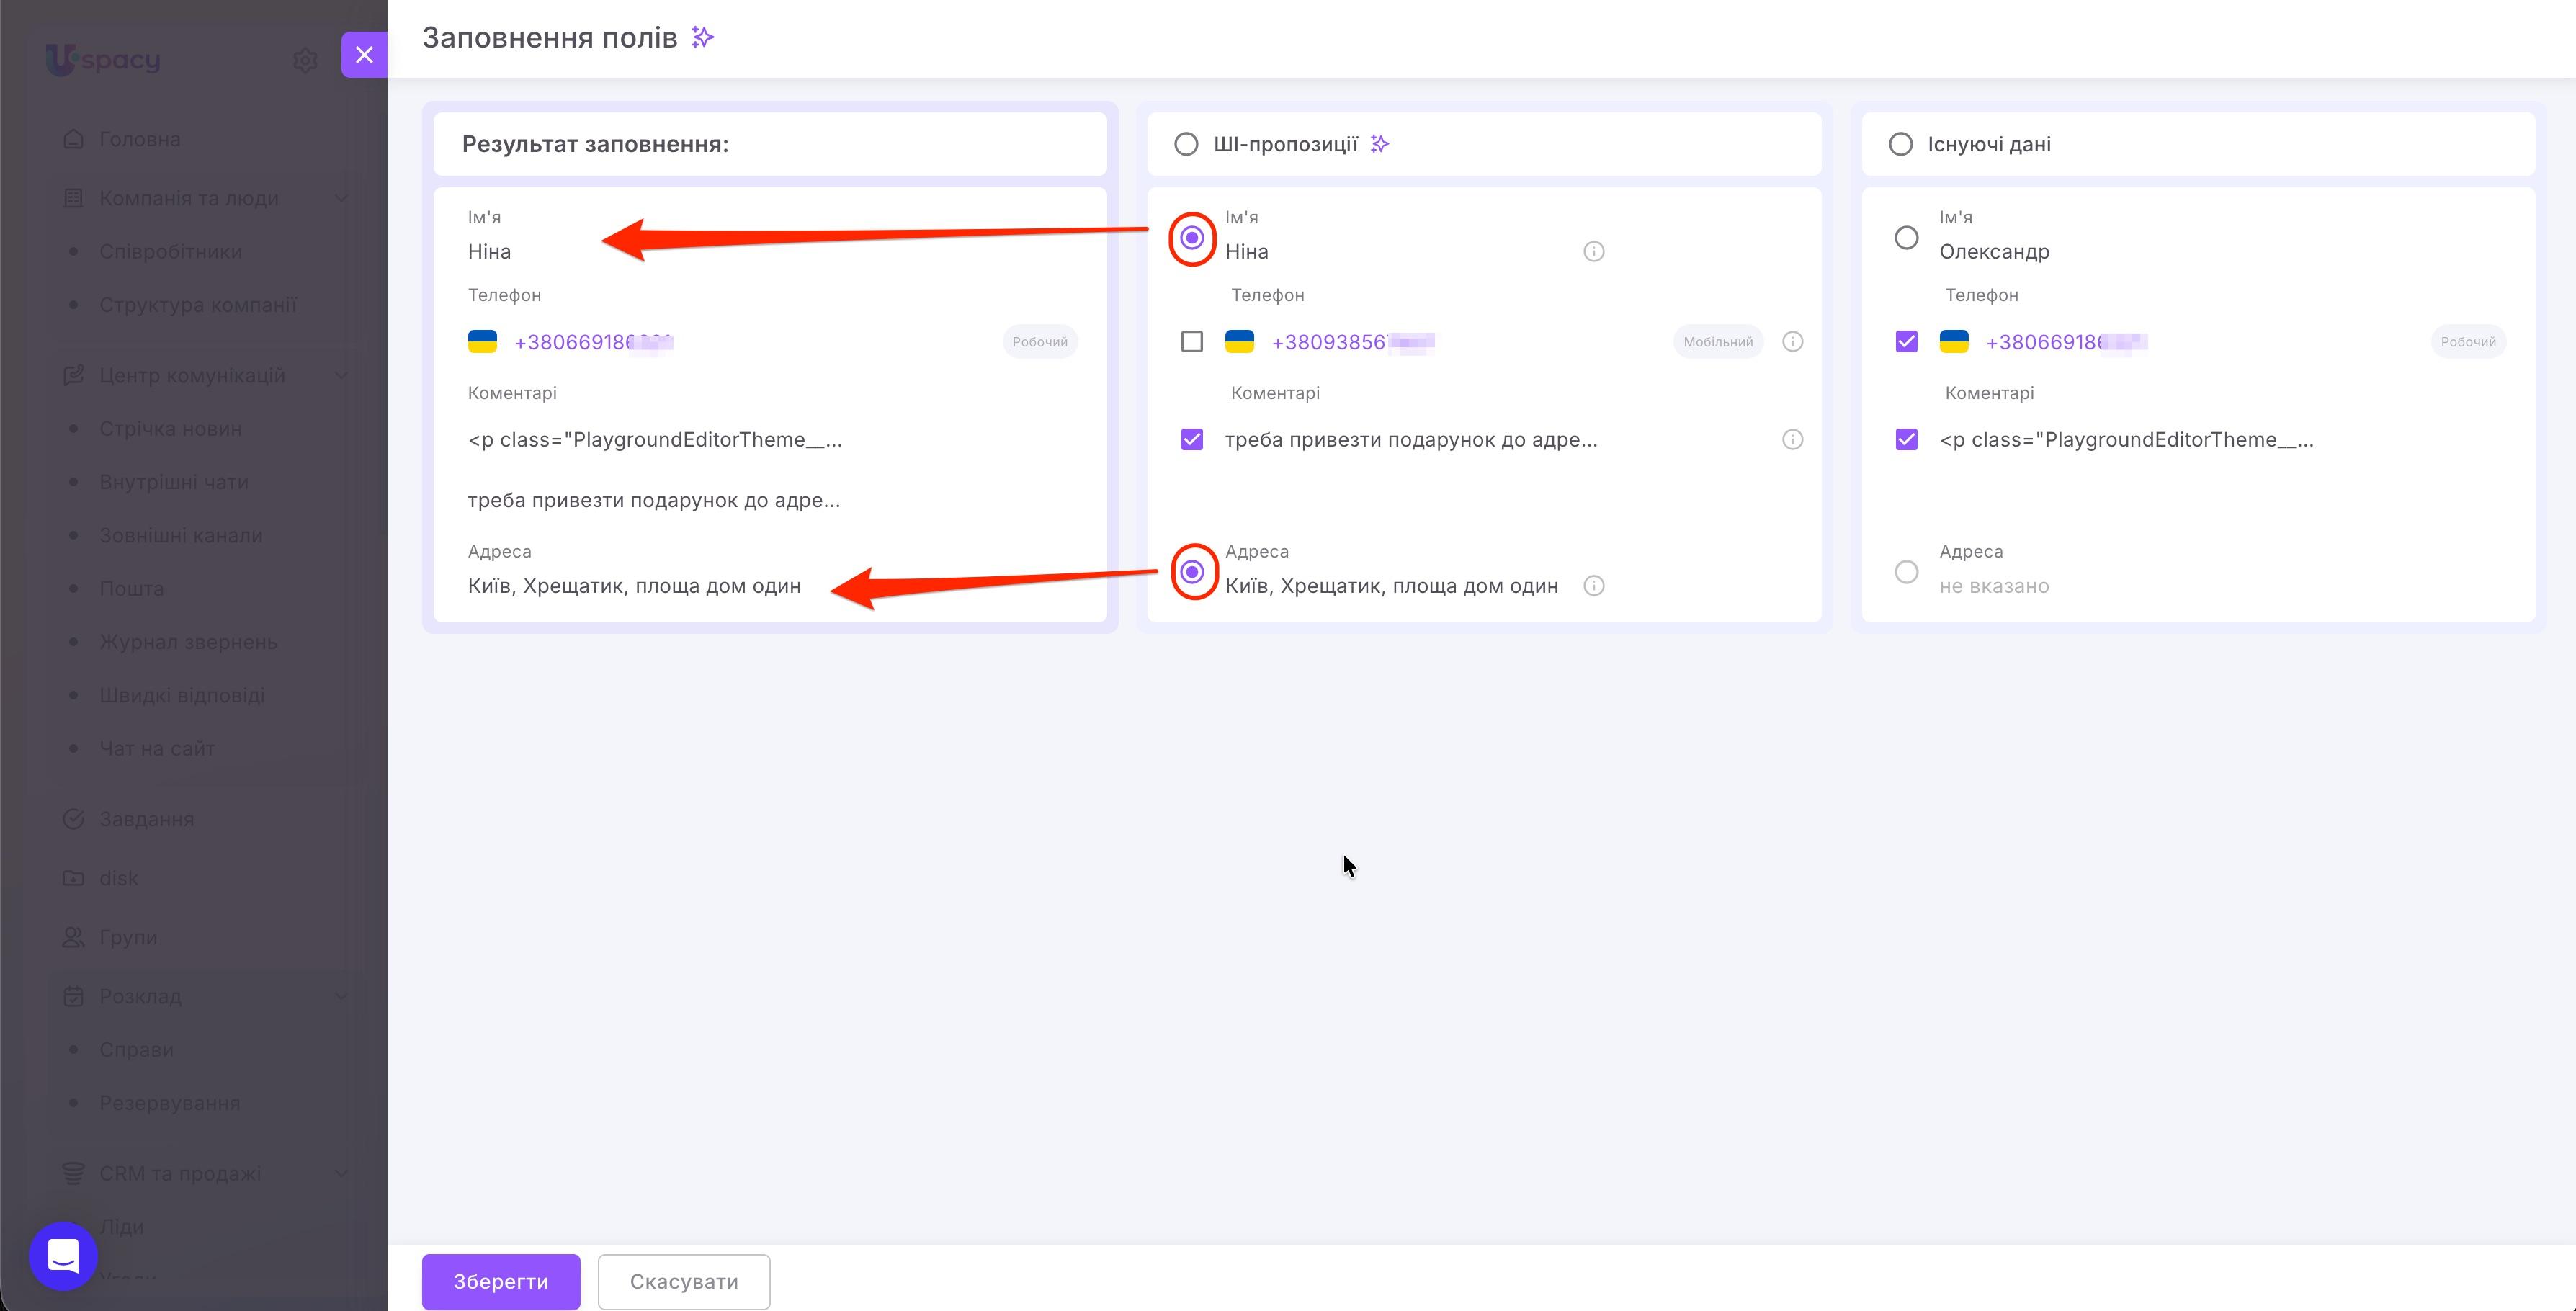The image size is (2576, 1311).
Task: Click the Скасувати button
Action: tap(684, 1281)
